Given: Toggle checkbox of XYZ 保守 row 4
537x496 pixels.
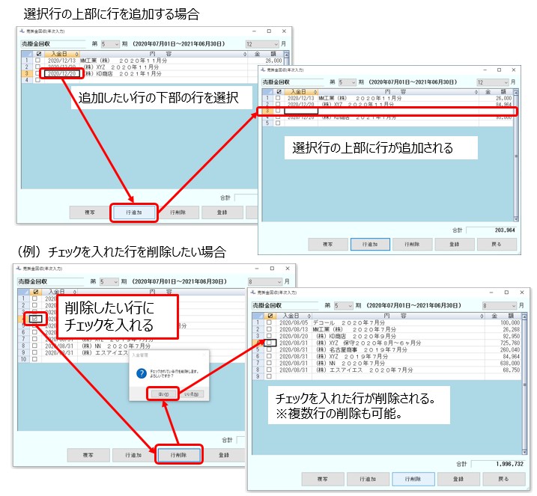Looking at the screenshot, I should coord(269,343).
